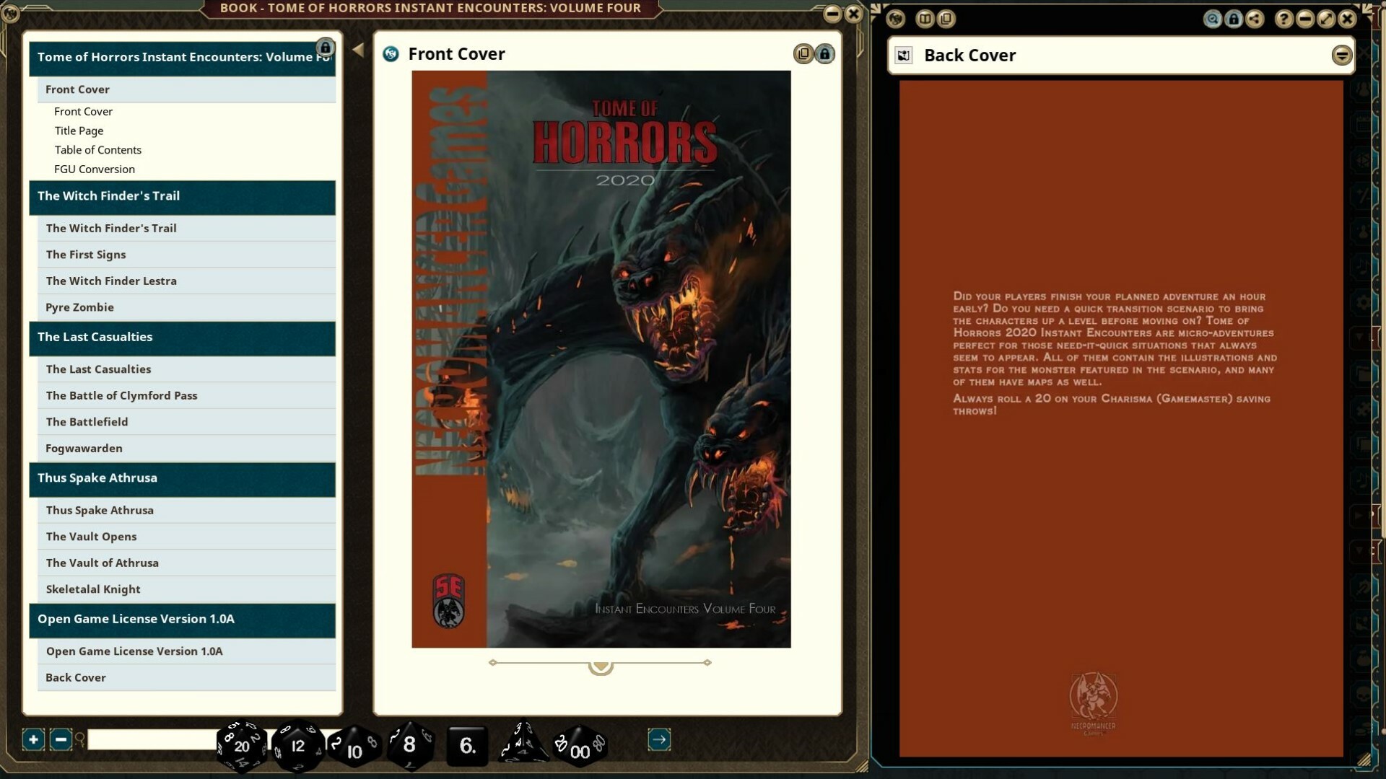Open the Pyre Zombie entry in the contents list

click(80, 307)
